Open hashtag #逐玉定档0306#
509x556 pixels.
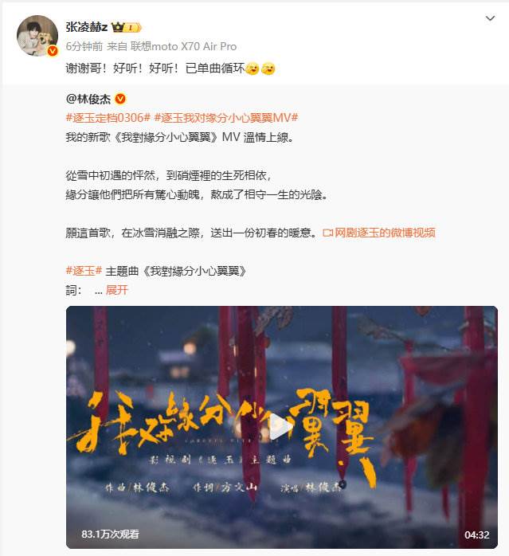[108, 117]
